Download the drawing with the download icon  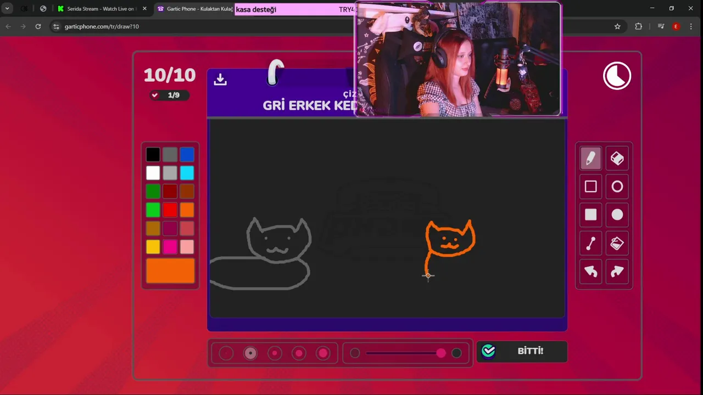[x=220, y=80]
